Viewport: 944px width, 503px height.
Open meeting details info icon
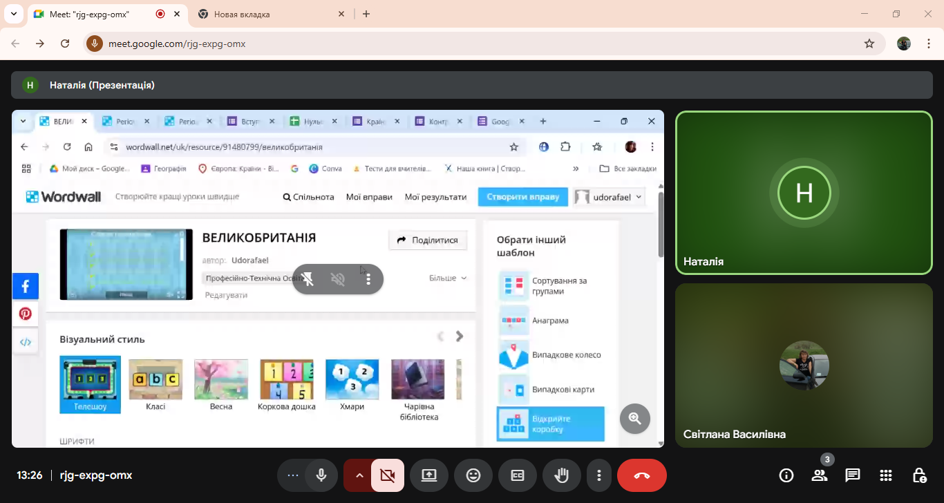pyautogui.click(x=786, y=475)
